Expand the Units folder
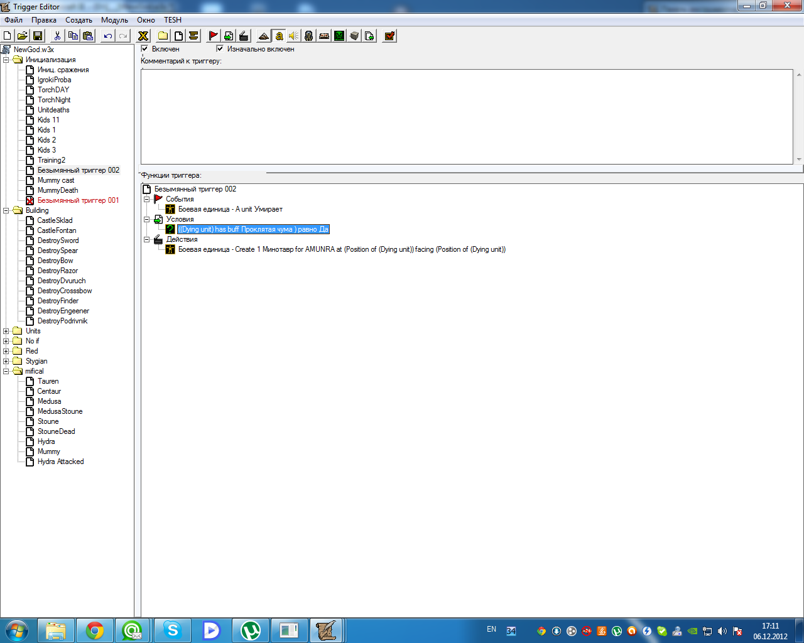This screenshot has width=804, height=643. (x=6, y=331)
